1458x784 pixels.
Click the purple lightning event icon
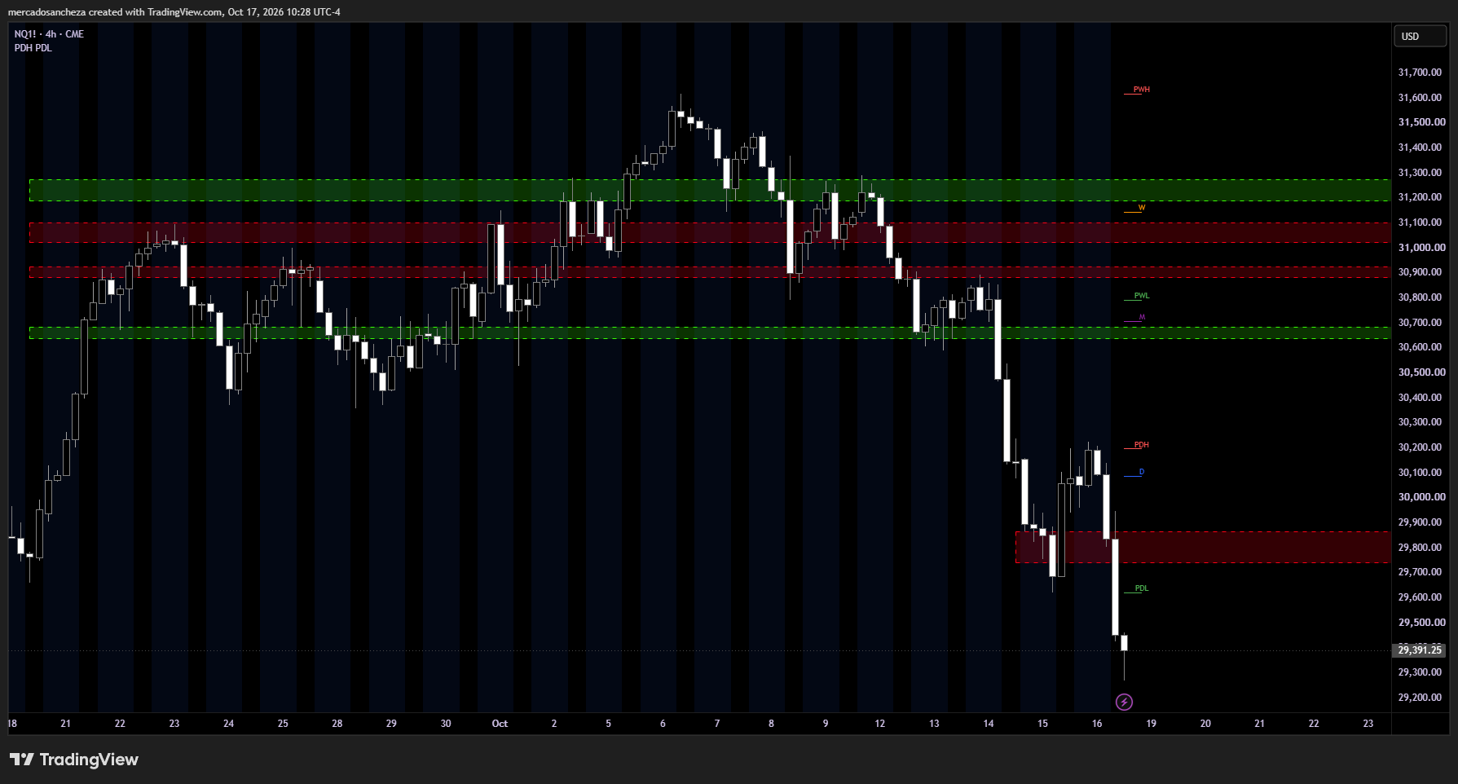click(x=1124, y=702)
